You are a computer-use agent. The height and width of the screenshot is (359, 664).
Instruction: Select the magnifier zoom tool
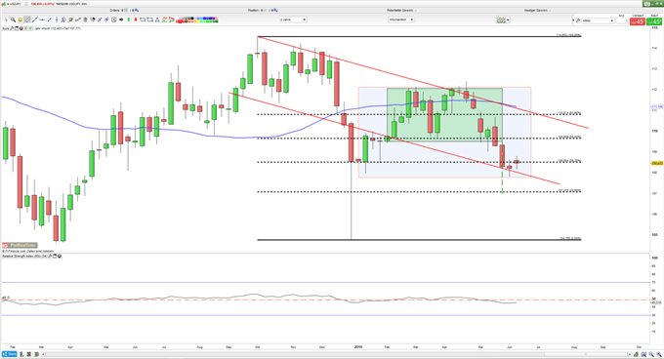tap(13, 20)
